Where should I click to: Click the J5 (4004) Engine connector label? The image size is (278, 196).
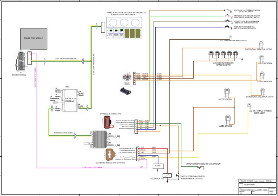click(58, 109)
